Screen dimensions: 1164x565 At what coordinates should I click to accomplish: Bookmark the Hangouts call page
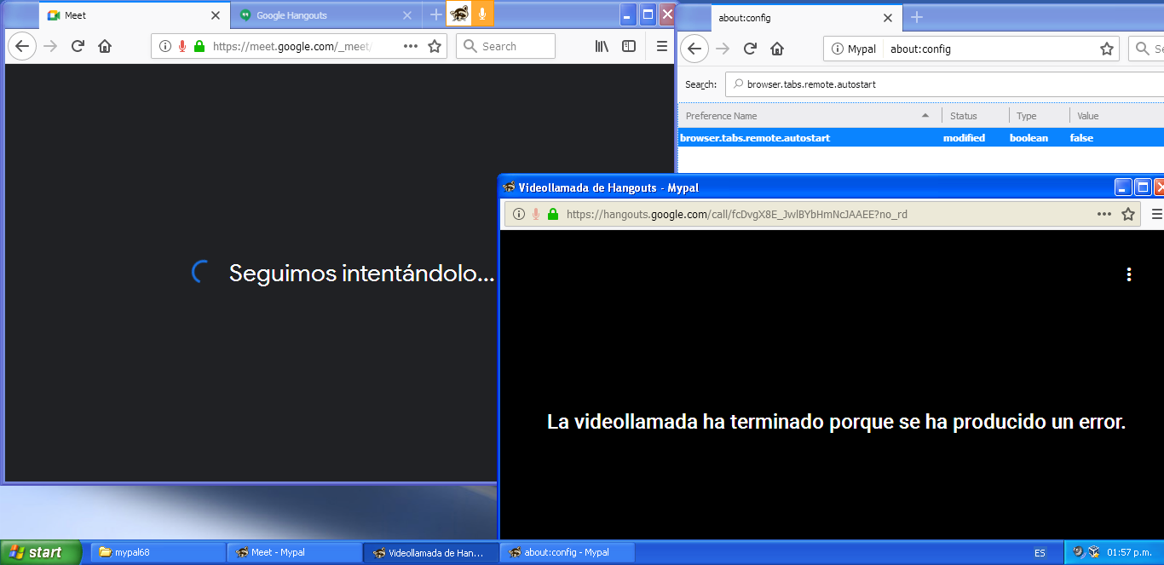click(1128, 214)
